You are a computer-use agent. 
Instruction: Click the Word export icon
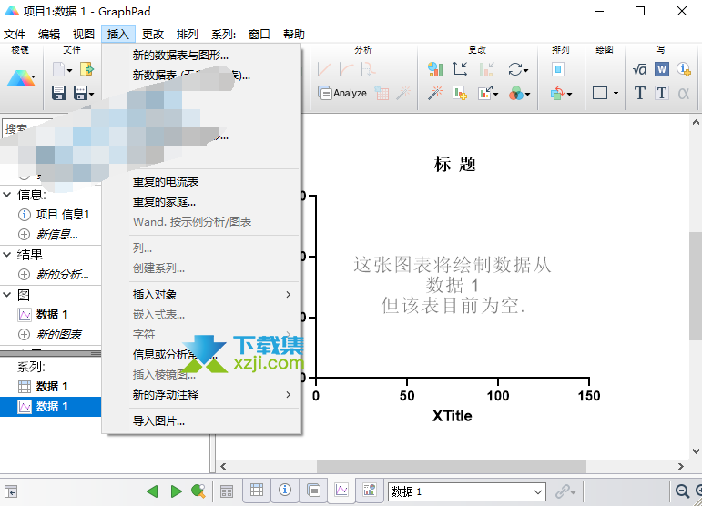pyautogui.click(x=662, y=69)
